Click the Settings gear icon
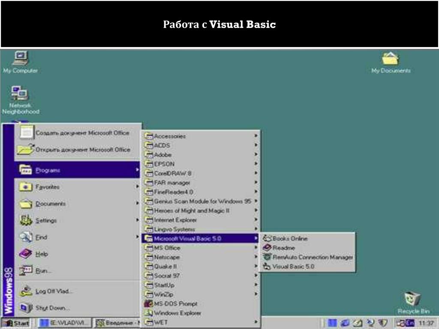 pos(26,220)
